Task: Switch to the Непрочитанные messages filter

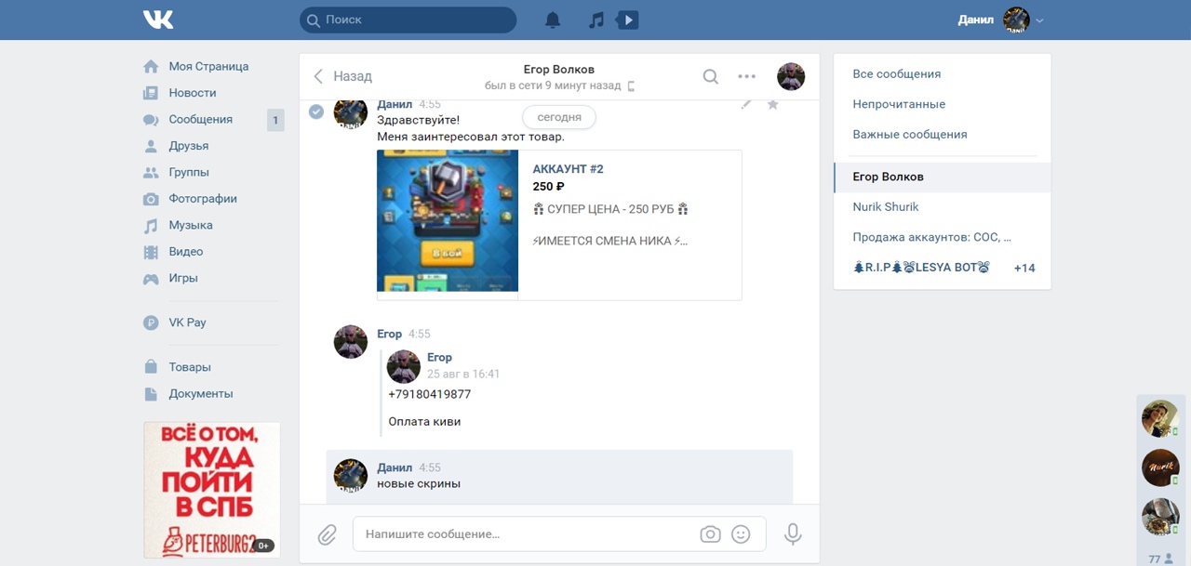Action: (899, 104)
